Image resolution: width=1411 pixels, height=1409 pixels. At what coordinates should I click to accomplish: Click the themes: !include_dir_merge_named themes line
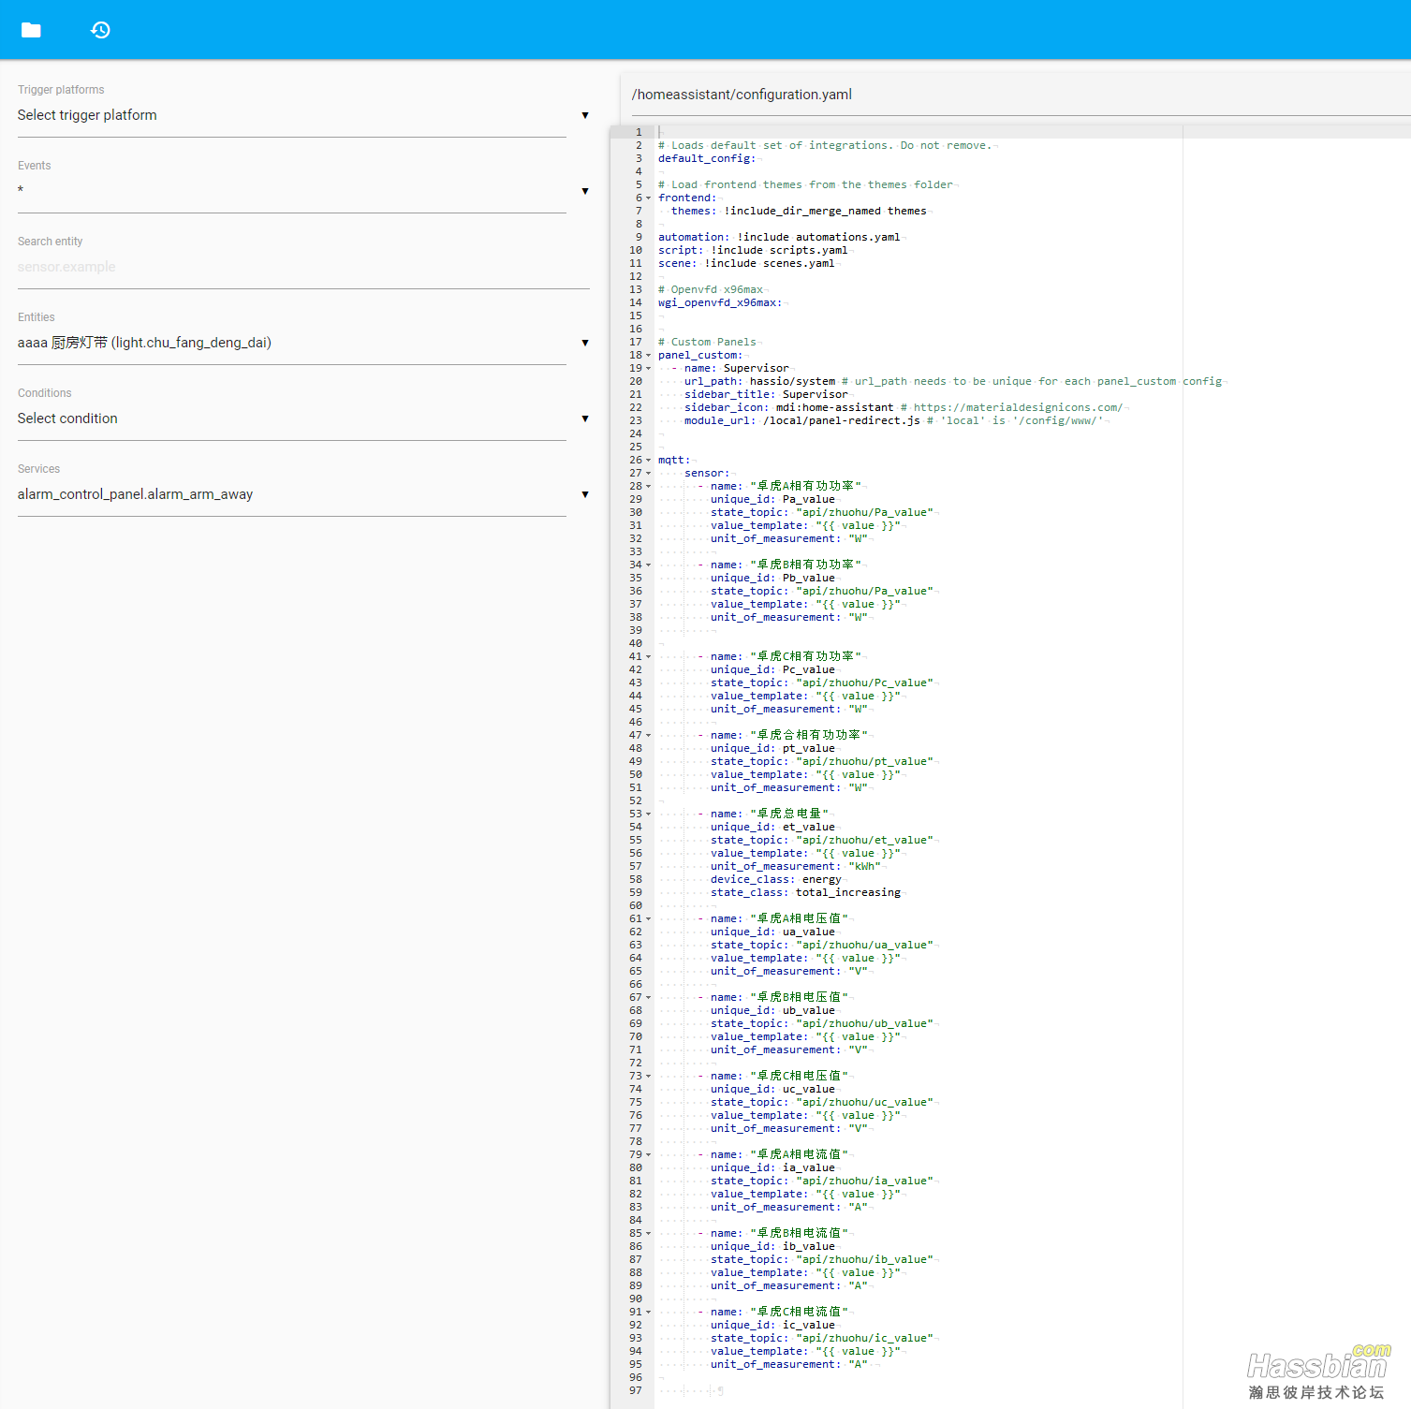799,212
